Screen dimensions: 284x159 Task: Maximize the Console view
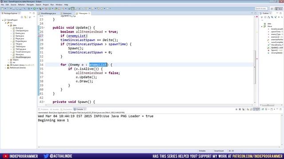pos(281,109)
